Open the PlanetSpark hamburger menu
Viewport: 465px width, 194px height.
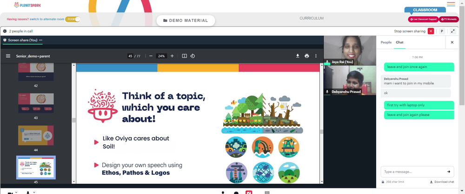pyautogui.click(x=451, y=4)
